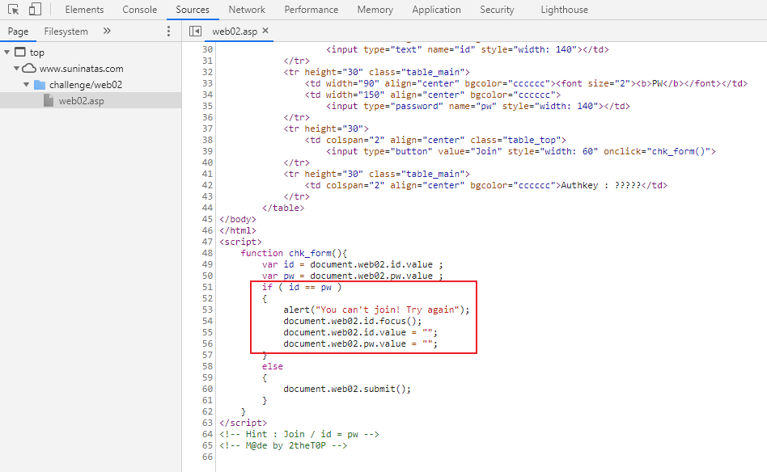Screen dimensions: 767x472
Task: Select the Page navigator tab
Action: tap(18, 32)
